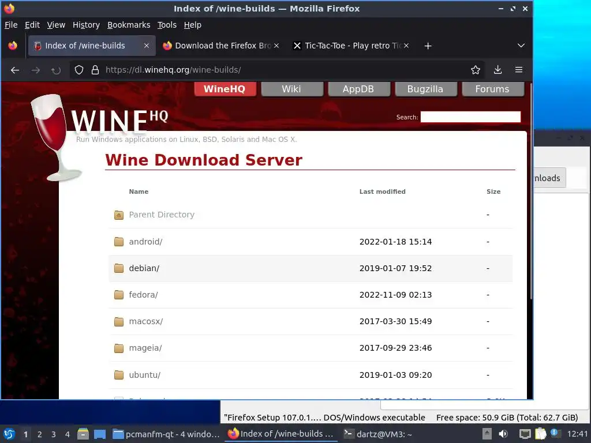The width and height of the screenshot is (591, 443).
Task: Switch to Download the Firefox Browser tab
Action: (221, 46)
